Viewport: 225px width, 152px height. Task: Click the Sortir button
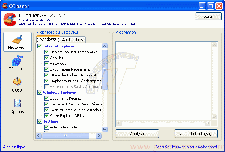209,16
